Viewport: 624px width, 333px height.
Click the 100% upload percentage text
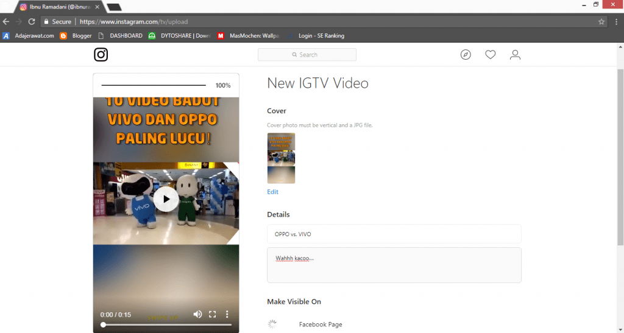point(223,85)
